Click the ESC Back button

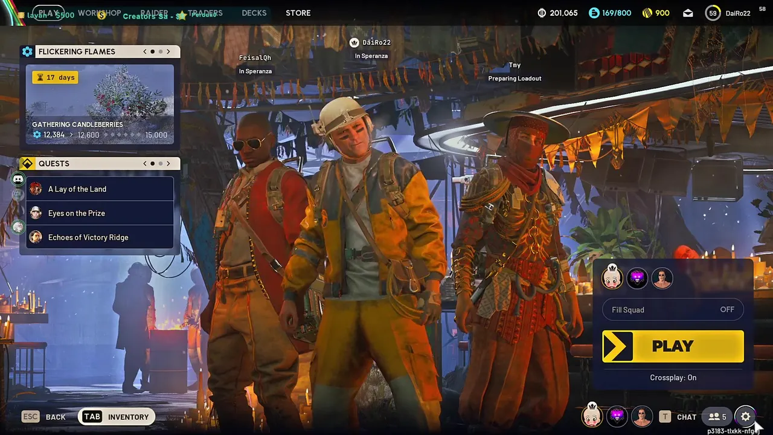coord(44,416)
